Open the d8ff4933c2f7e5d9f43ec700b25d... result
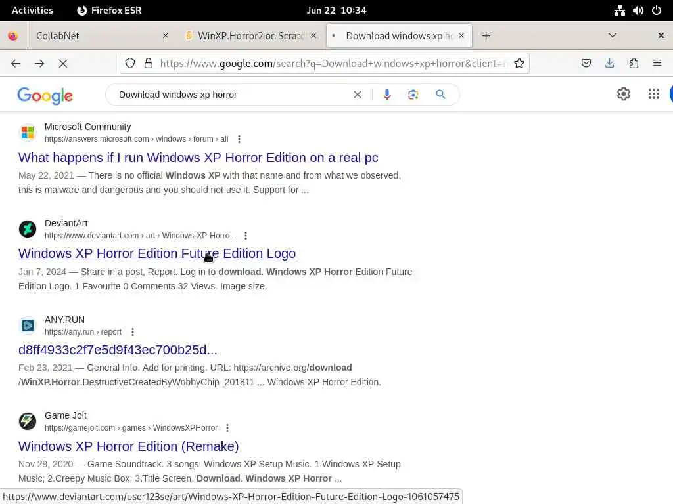The height and width of the screenshot is (504, 673). pyautogui.click(x=118, y=350)
